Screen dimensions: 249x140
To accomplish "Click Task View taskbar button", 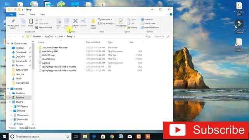I will 76,136.
